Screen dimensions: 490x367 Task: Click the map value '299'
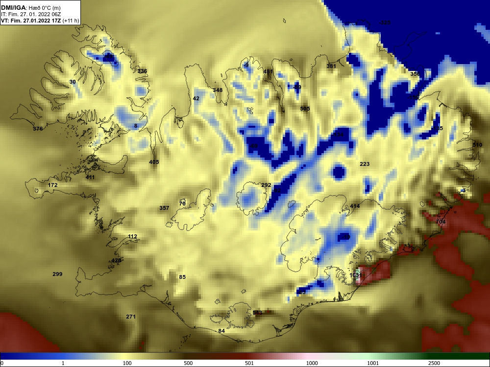tap(57, 274)
